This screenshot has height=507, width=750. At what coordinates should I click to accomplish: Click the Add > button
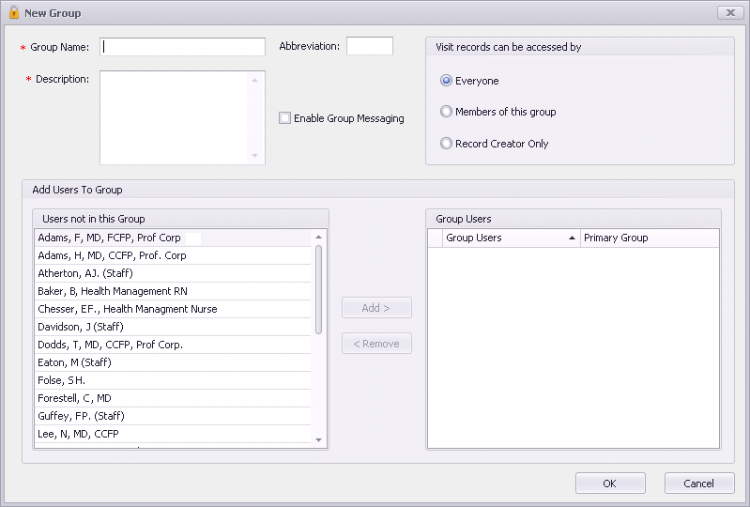click(x=376, y=308)
